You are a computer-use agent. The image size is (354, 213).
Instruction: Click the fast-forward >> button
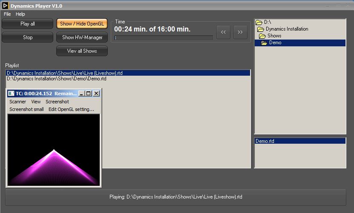[240, 32]
